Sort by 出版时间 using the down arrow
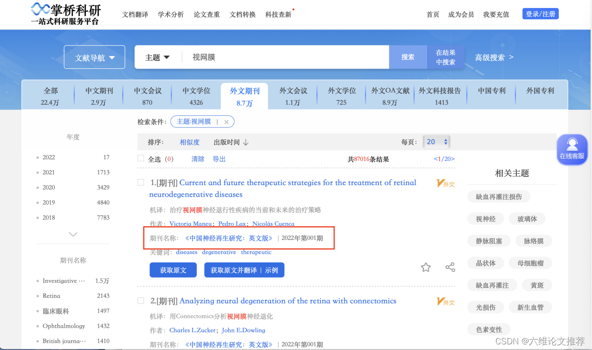Image resolution: width=592 pixels, height=350 pixels. (x=245, y=142)
